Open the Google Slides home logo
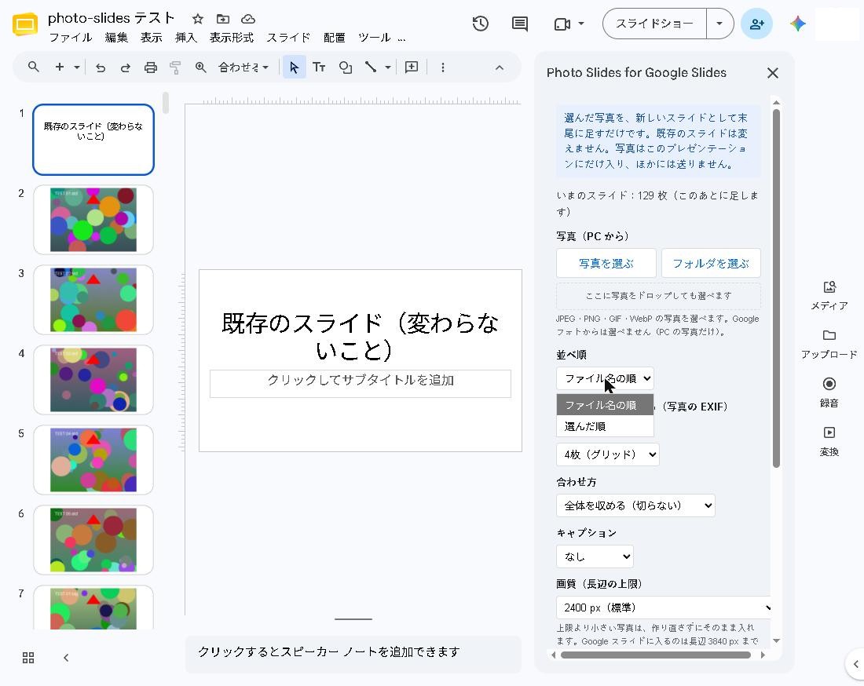Viewport: 864px width, 686px height. (x=25, y=25)
